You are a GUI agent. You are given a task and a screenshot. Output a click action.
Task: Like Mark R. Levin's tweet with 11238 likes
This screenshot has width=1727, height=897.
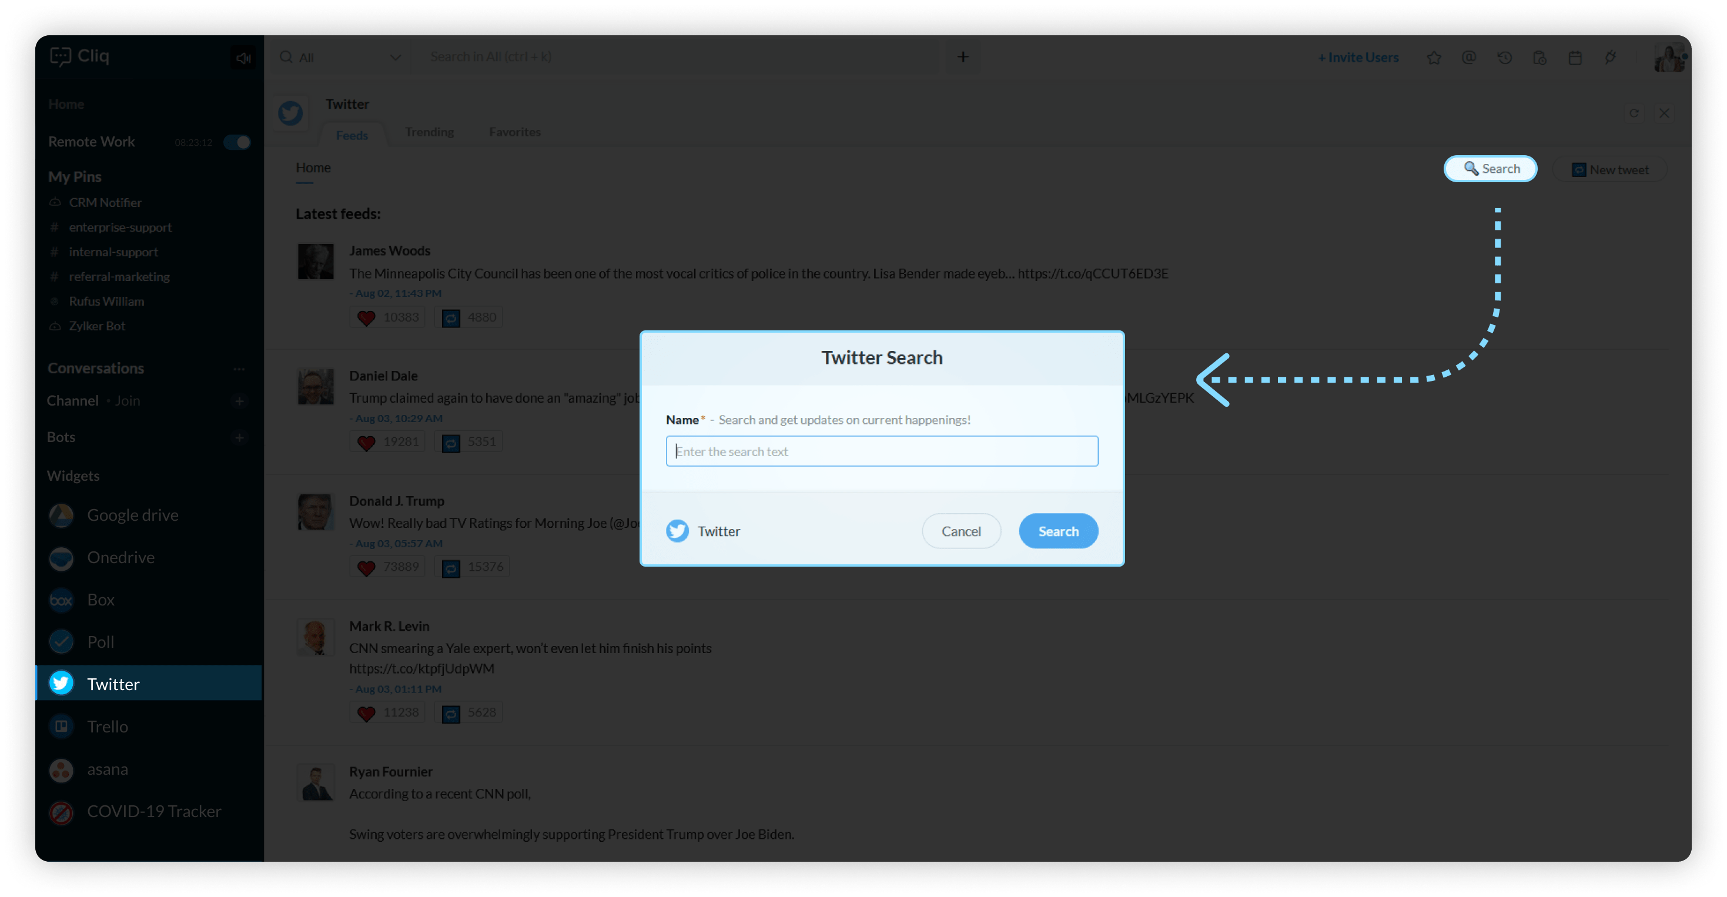[x=387, y=712]
